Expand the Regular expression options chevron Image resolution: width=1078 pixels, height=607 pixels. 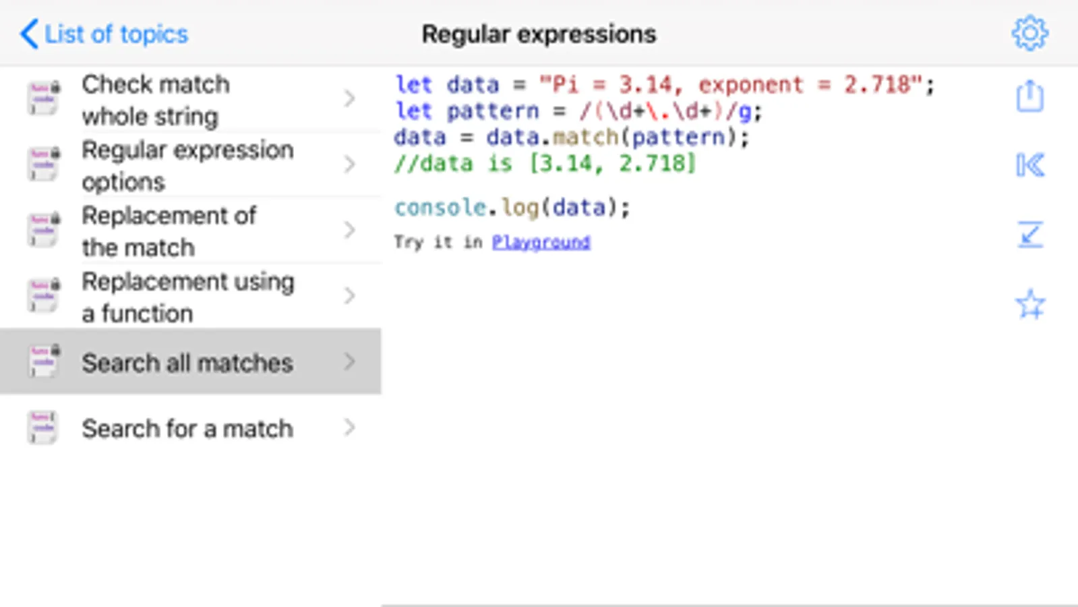[349, 165]
